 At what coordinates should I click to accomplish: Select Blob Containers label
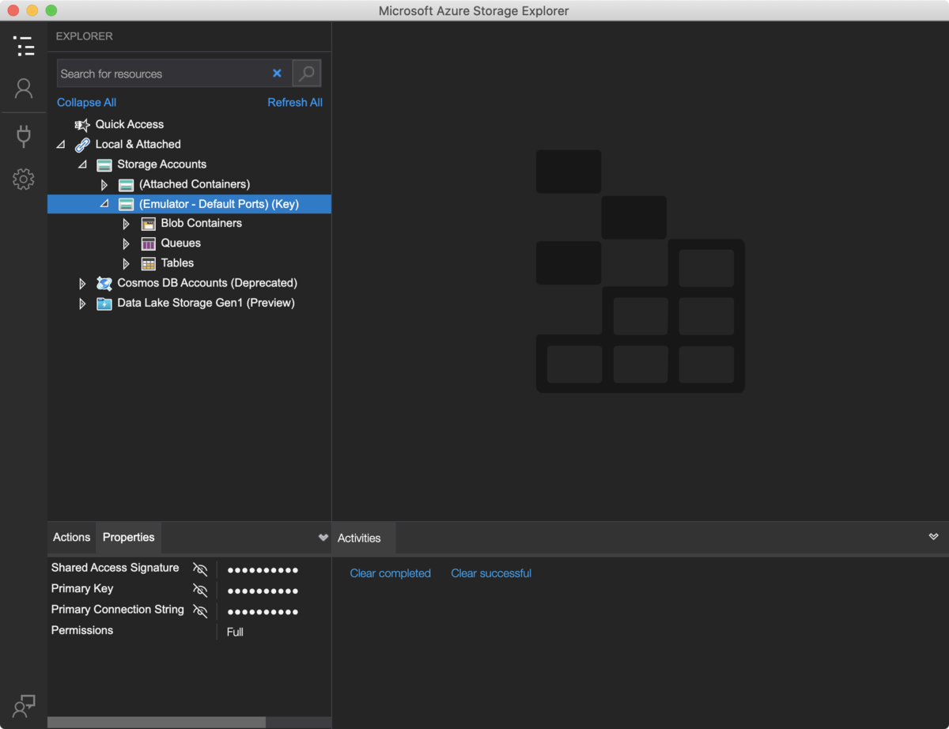tap(202, 223)
